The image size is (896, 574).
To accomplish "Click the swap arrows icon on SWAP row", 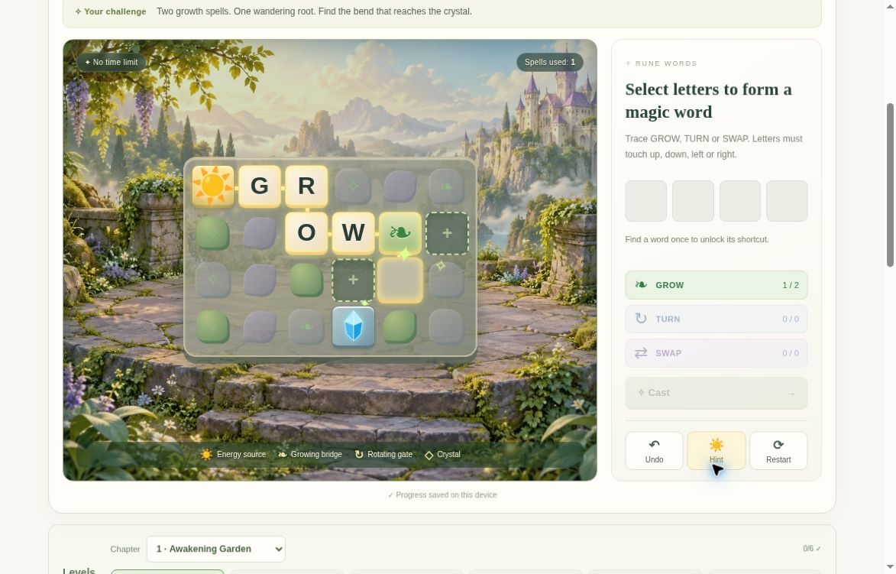I will coord(641,353).
